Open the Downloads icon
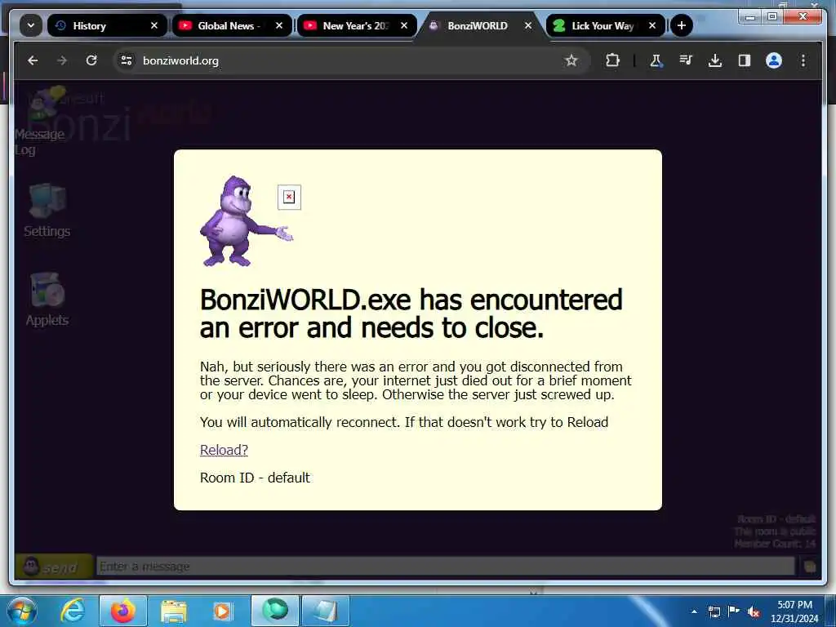Image resolution: width=836 pixels, height=627 pixels. point(715,60)
